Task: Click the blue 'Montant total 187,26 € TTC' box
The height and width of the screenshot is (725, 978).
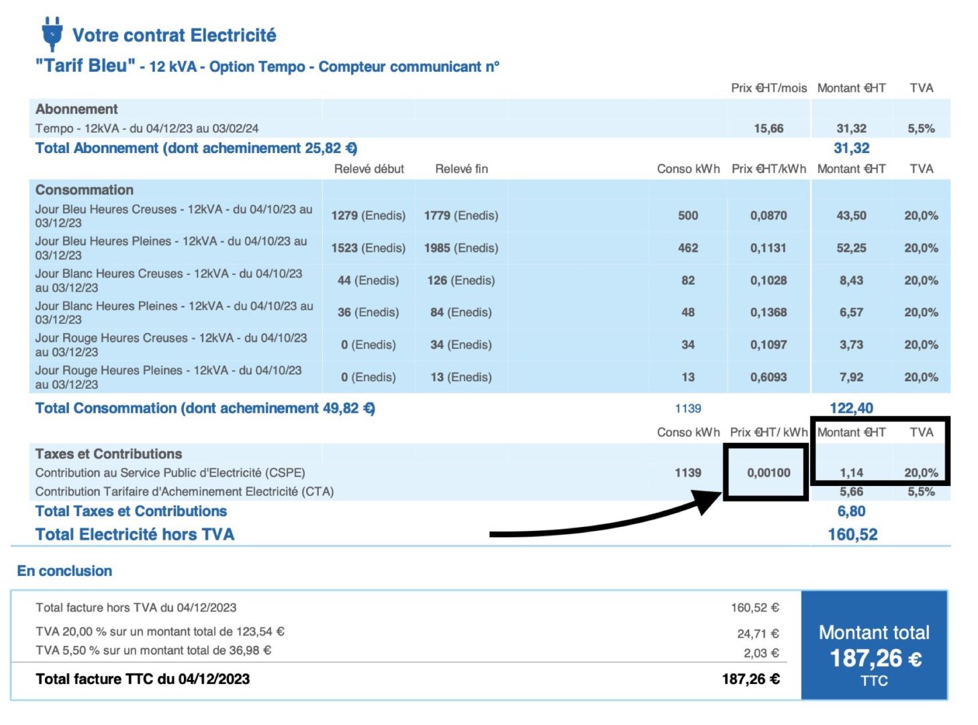Action: coord(874,645)
